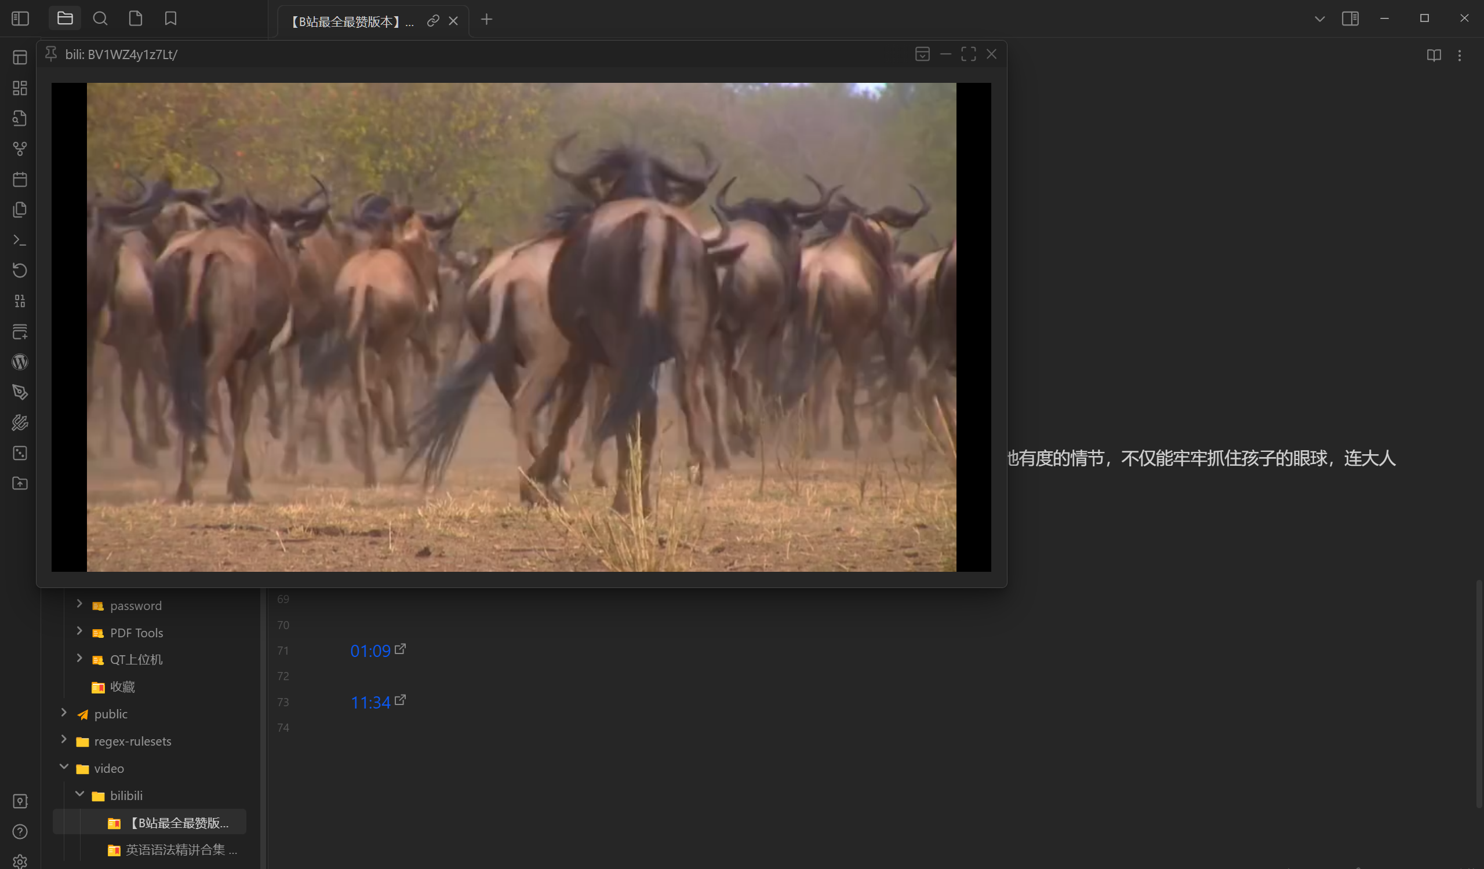The image size is (1484, 869).
Task: Select the Excalidraw pen icon in the ribbon
Action: click(20, 392)
